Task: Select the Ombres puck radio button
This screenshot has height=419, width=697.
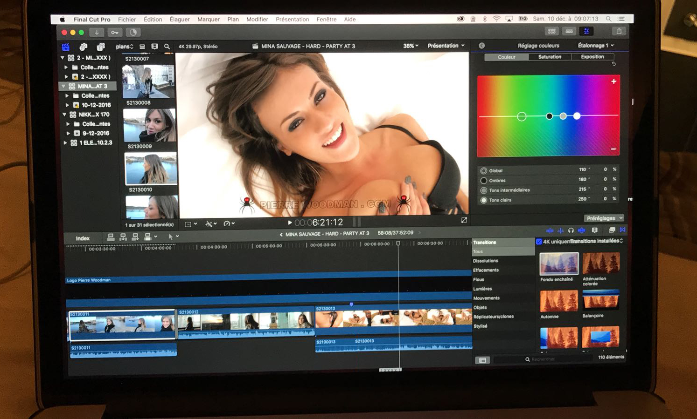Action: pos(484,181)
